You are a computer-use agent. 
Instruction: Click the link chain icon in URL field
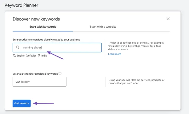[x=18, y=82]
